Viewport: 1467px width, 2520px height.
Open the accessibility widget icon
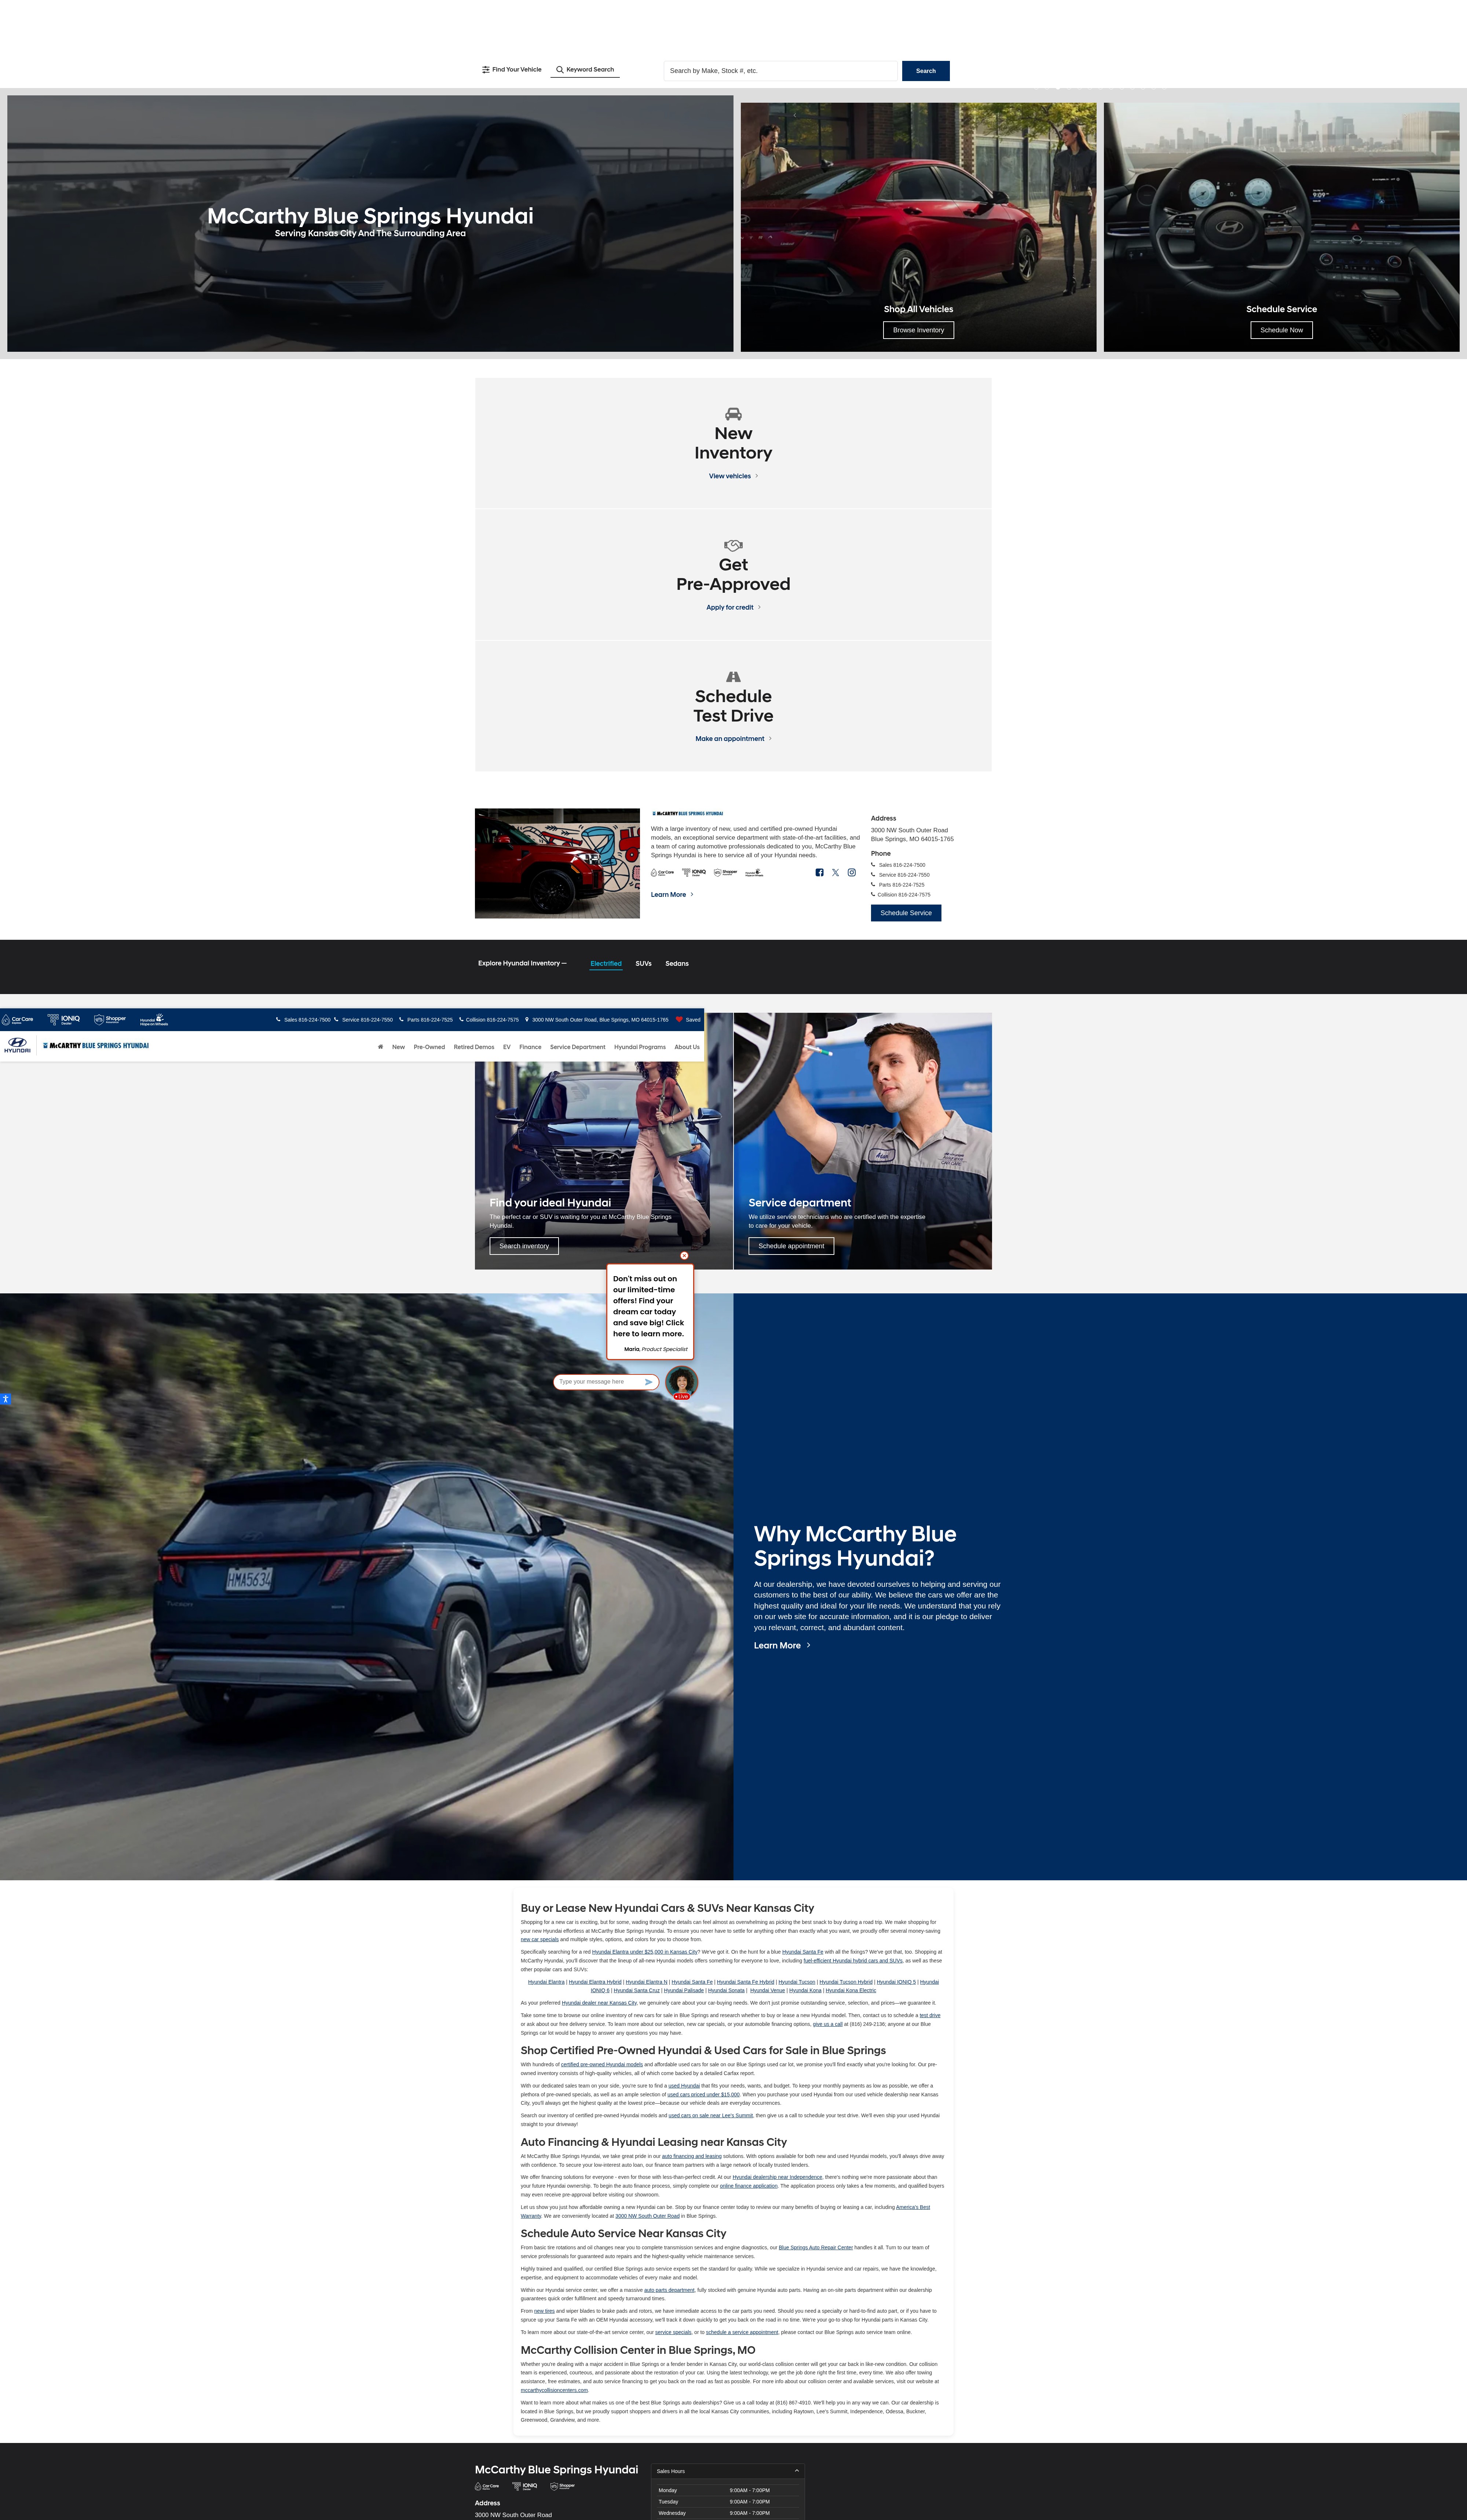[x=5, y=1399]
